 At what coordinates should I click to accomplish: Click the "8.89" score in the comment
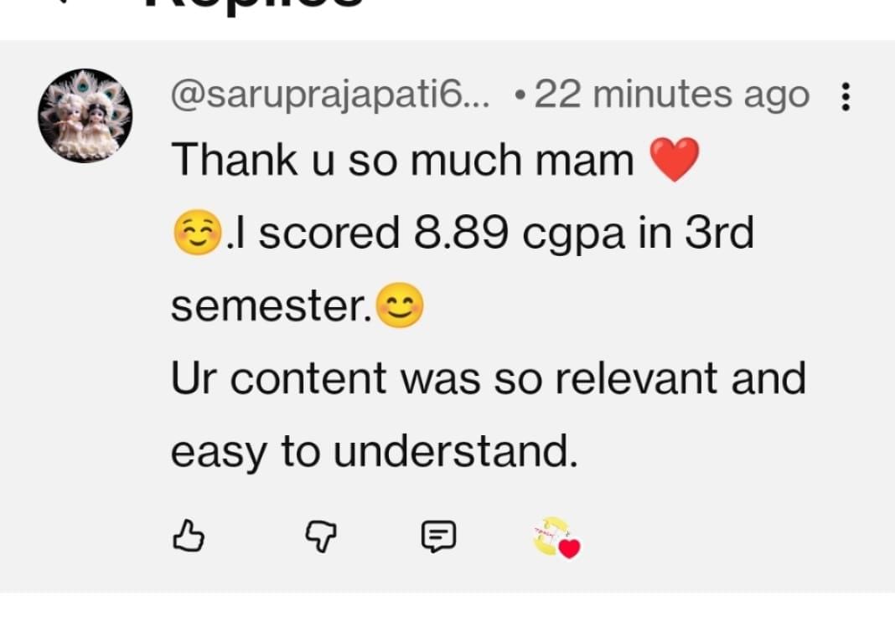pos(461,234)
